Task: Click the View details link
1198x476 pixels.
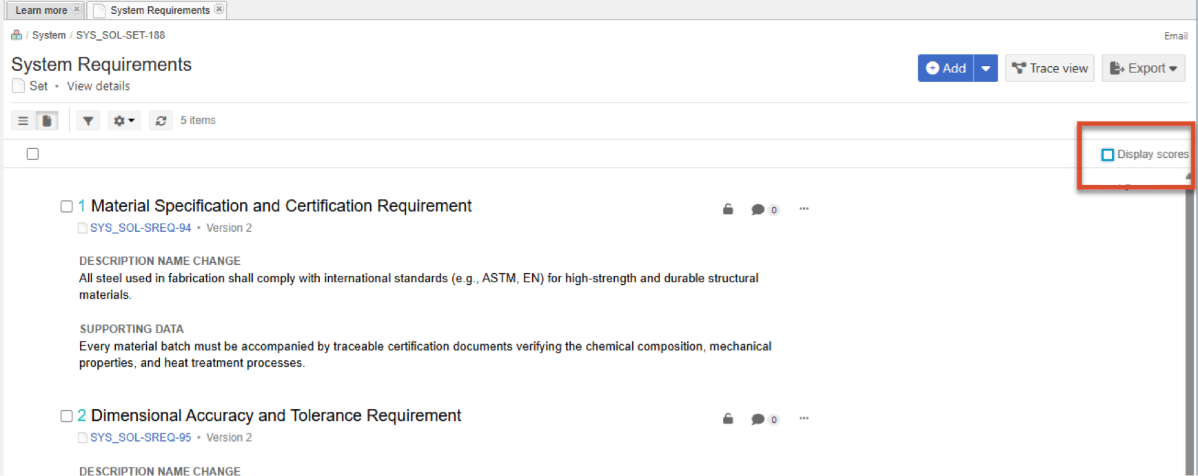Action: pyautogui.click(x=99, y=86)
